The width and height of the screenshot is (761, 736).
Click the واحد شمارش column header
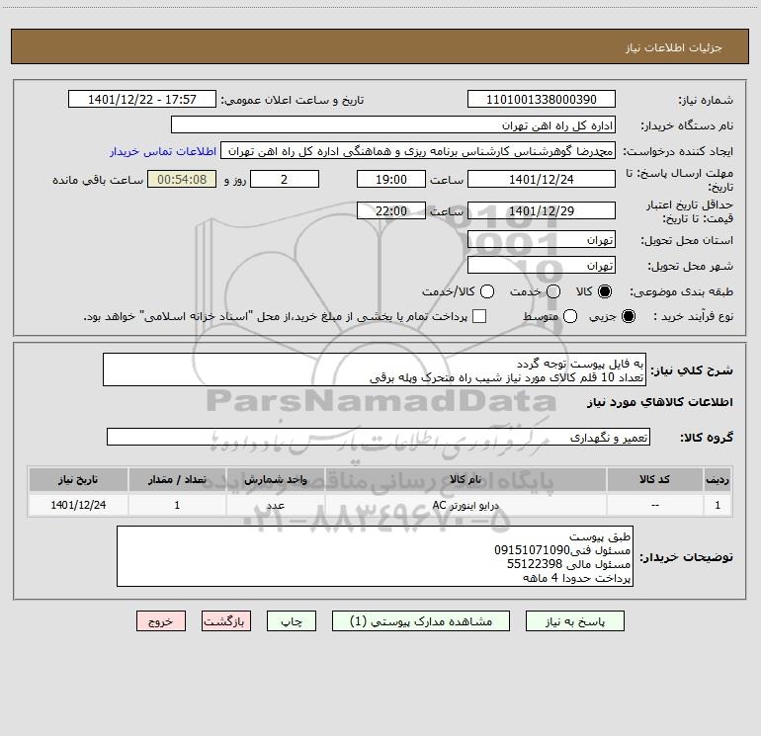(275, 480)
